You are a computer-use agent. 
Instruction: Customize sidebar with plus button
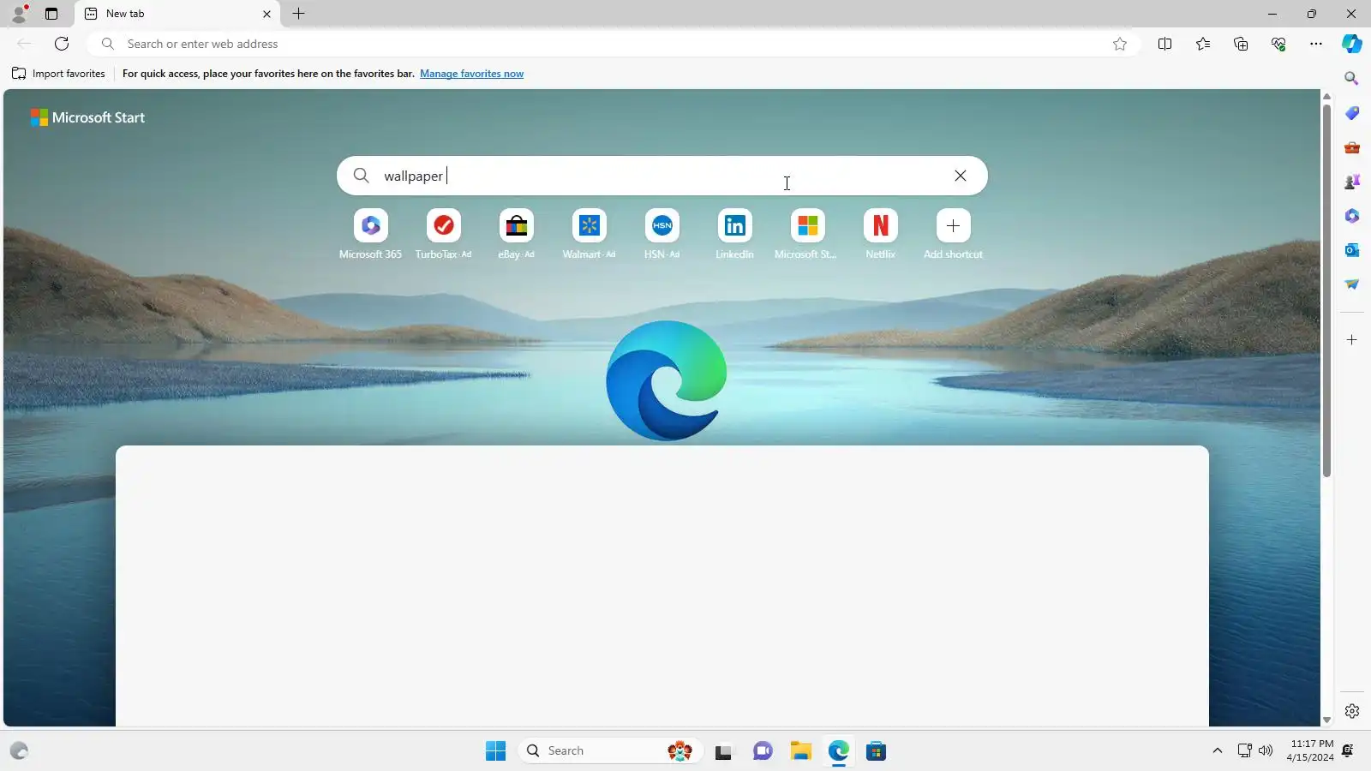pyautogui.click(x=1352, y=340)
